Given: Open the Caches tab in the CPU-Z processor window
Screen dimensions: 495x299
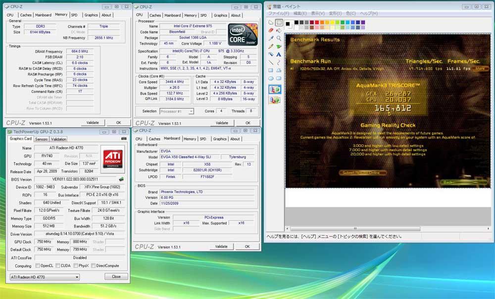Looking at the screenshot, I should click(155, 15).
